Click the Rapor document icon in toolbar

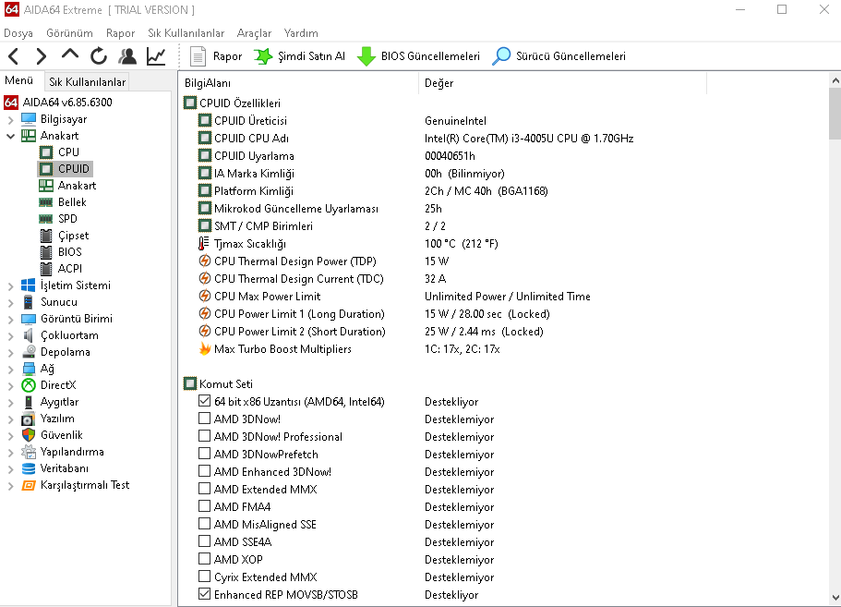coord(198,55)
